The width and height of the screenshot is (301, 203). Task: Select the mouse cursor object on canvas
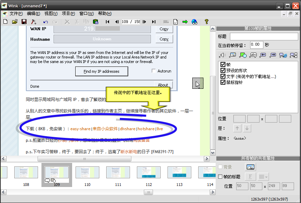pos(198,83)
